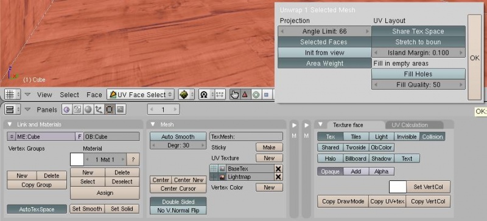Toggle Stretch to bounds option
The width and height of the screenshot is (487, 221).
pyautogui.click(x=418, y=42)
